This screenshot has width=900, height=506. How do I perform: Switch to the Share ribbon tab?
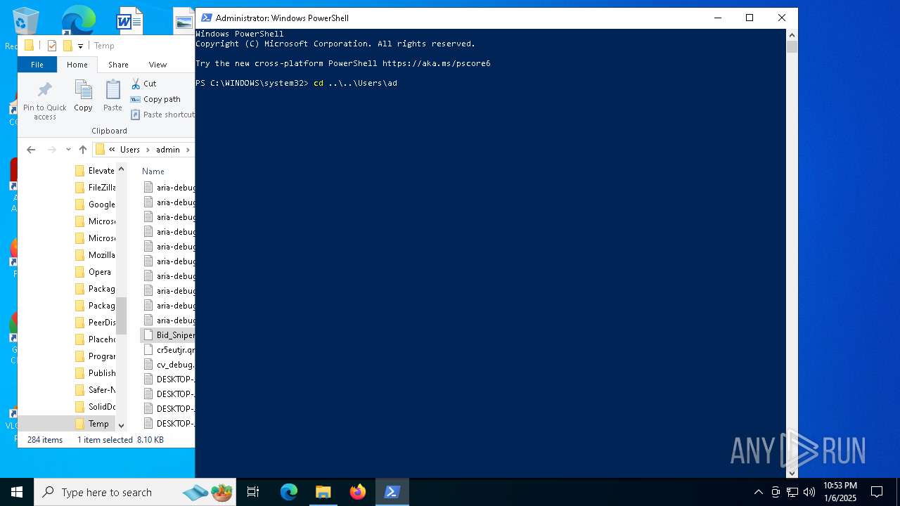click(x=118, y=65)
